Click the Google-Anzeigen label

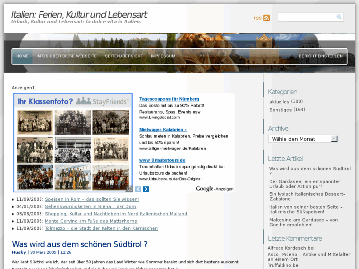[214, 189]
